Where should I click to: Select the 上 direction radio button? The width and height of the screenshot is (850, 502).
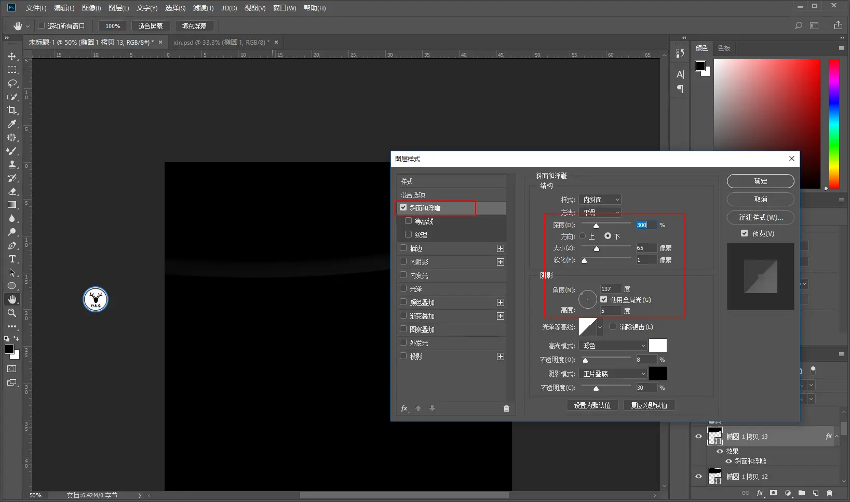click(583, 236)
